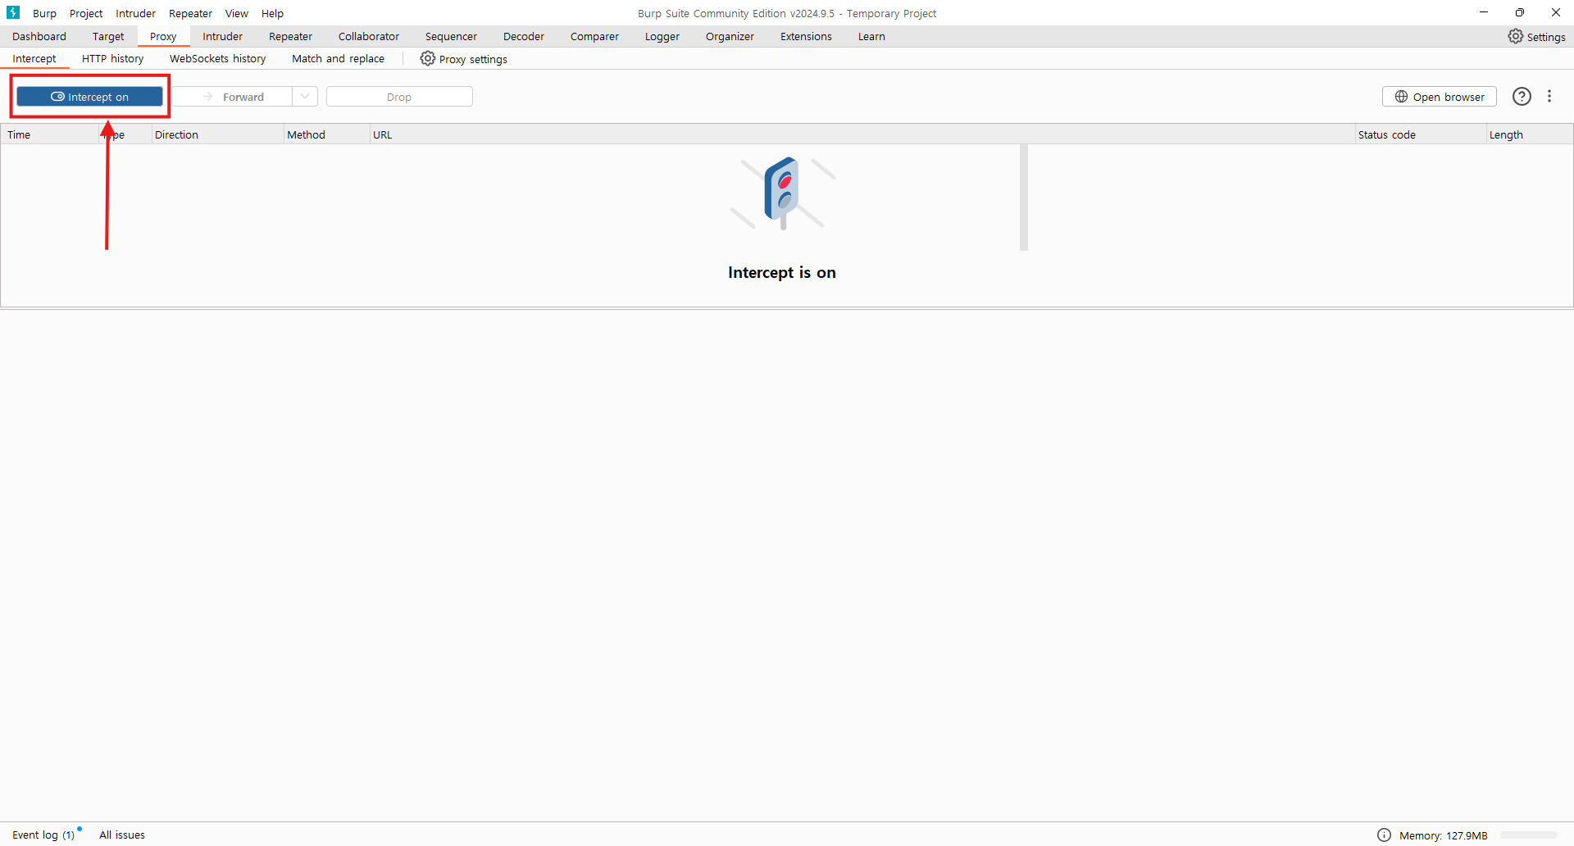Click the Burp Suite logo icon
This screenshot has height=846, width=1574.
tap(13, 13)
